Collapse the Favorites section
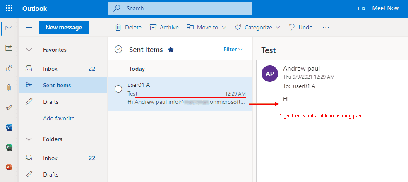Screen dimensions: 408x182 pos(29,50)
